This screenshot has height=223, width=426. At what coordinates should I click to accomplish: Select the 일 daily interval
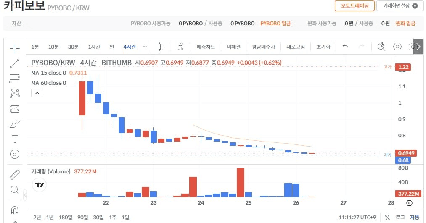(112, 47)
